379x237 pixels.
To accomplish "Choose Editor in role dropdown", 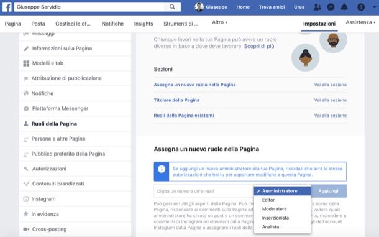I will [x=282, y=200].
